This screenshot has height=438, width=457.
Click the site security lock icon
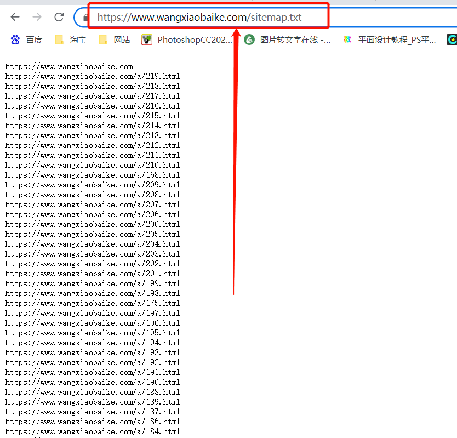pyautogui.click(x=85, y=18)
